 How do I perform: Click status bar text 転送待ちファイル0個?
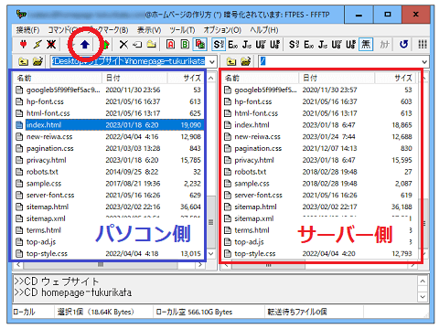click(297, 312)
